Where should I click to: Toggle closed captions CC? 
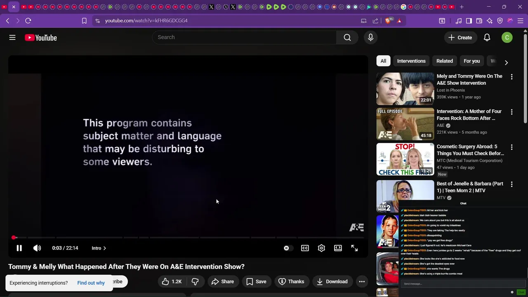(305, 248)
